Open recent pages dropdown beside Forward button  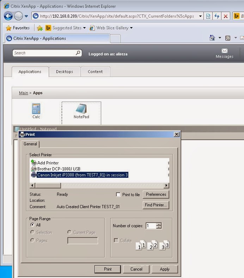(x=26, y=16)
